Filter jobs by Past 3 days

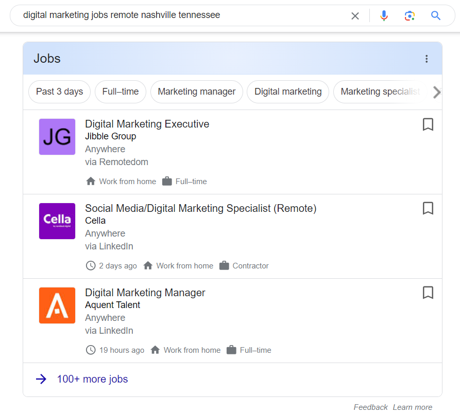pyautogui.click(x=60, y=92)
